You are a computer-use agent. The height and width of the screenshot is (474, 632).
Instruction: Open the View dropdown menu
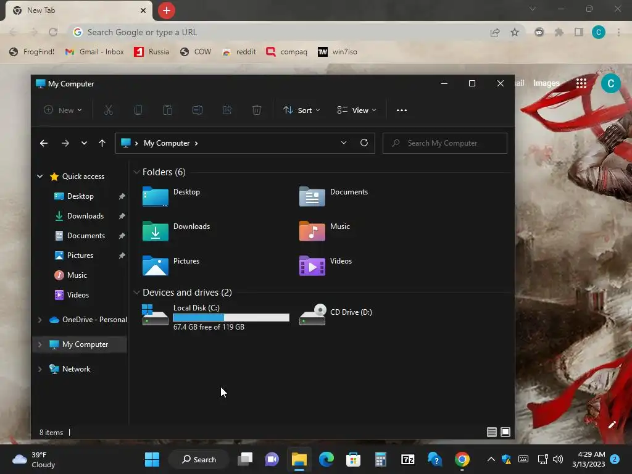click(357, 110)
